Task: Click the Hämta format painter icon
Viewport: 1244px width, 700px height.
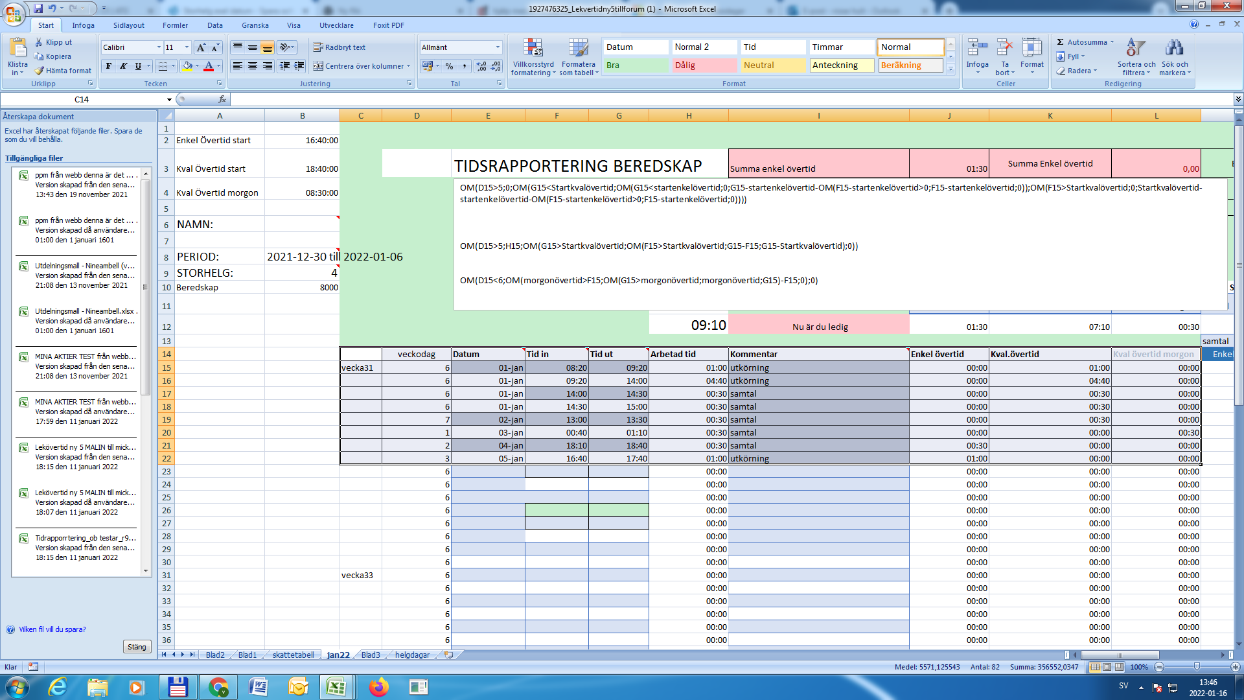Action: point(40,71)
